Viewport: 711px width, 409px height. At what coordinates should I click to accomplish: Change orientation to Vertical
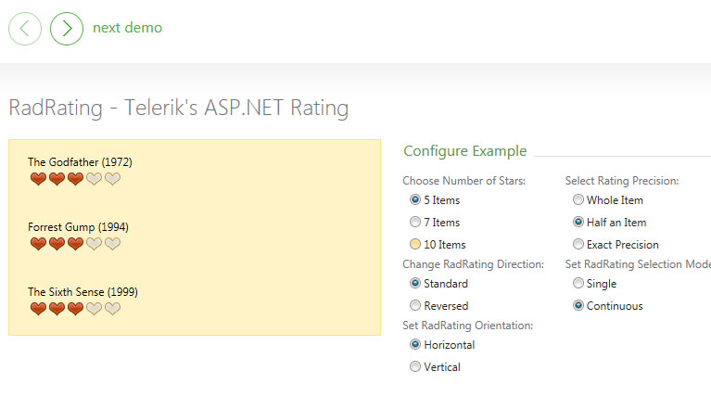pyautogui.click(x=415, y=366)
